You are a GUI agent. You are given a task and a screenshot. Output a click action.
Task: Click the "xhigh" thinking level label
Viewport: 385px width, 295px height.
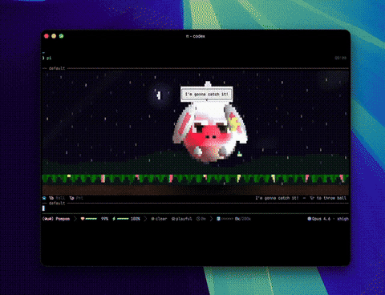342,219
